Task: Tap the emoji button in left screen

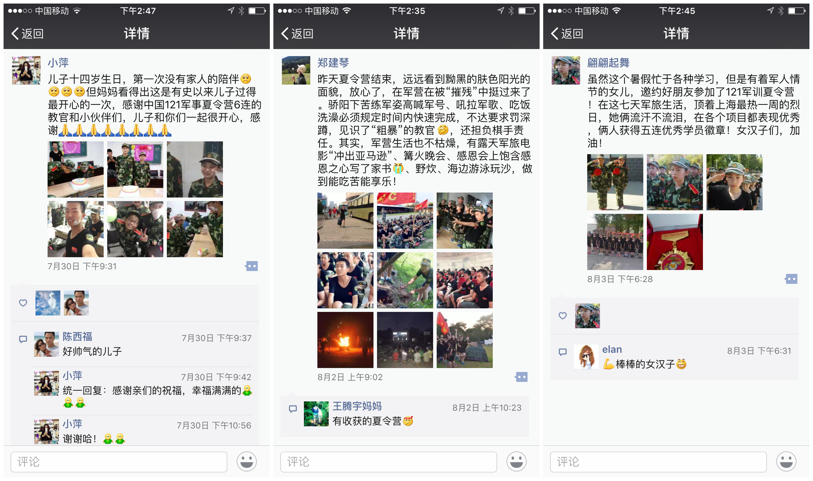Action: 247,461
